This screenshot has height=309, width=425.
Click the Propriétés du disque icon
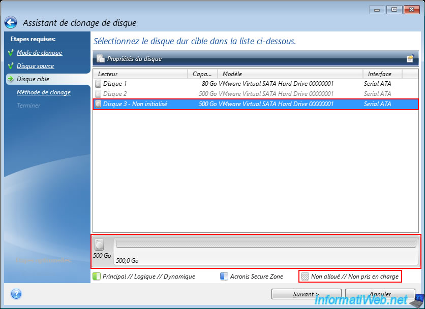click(x=101, y=59)
